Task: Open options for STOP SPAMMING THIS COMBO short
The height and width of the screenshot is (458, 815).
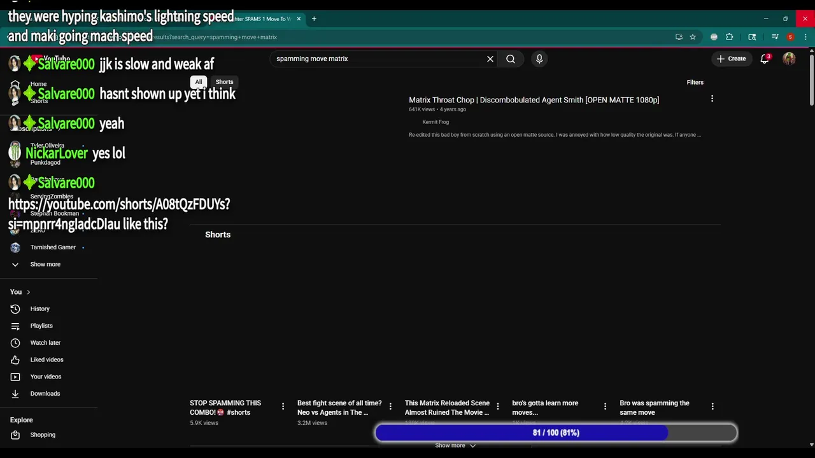Action: (283, 406)
